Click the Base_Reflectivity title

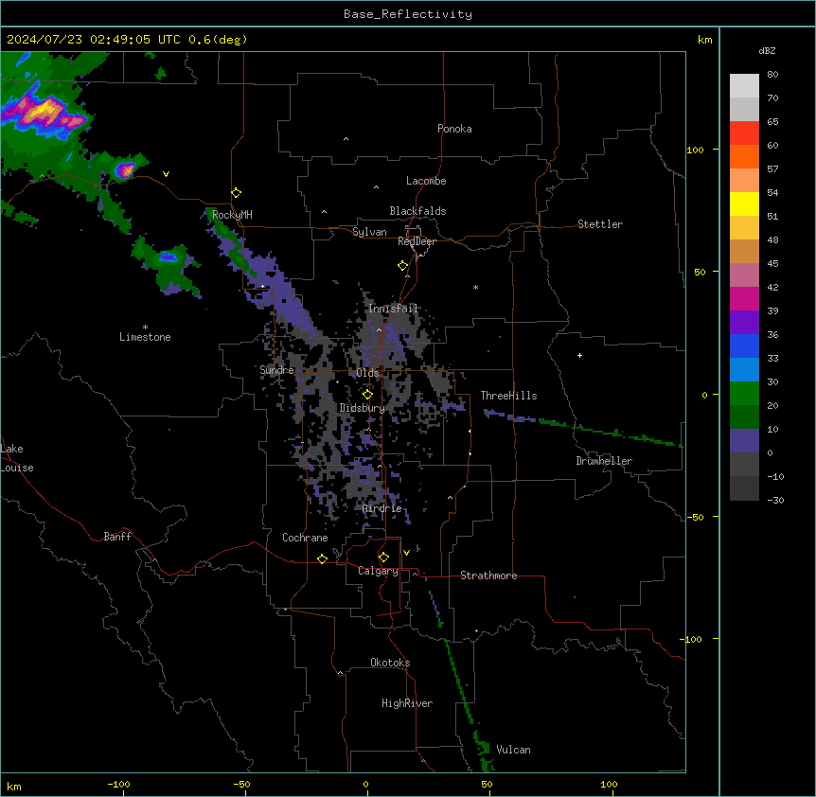[x=408, y=14]
